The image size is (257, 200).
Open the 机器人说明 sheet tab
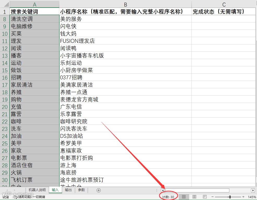pyautogui.click(x=37, y=190)
